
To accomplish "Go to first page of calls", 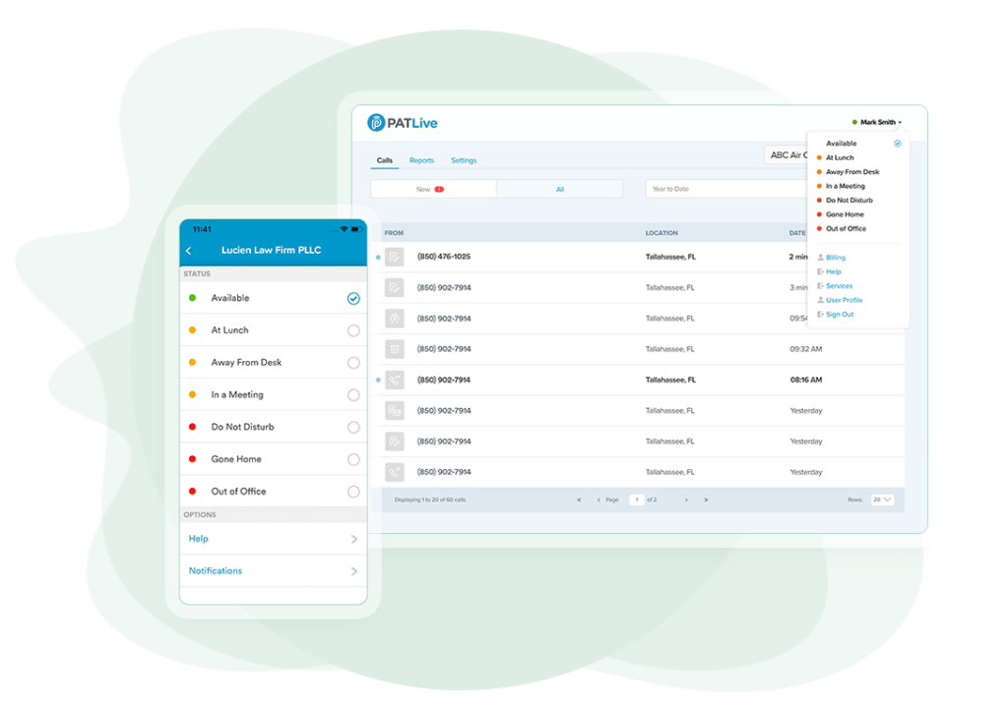I will 579,500.
